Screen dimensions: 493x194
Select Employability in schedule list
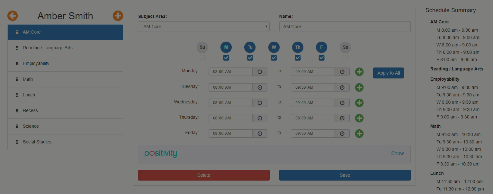65,64
